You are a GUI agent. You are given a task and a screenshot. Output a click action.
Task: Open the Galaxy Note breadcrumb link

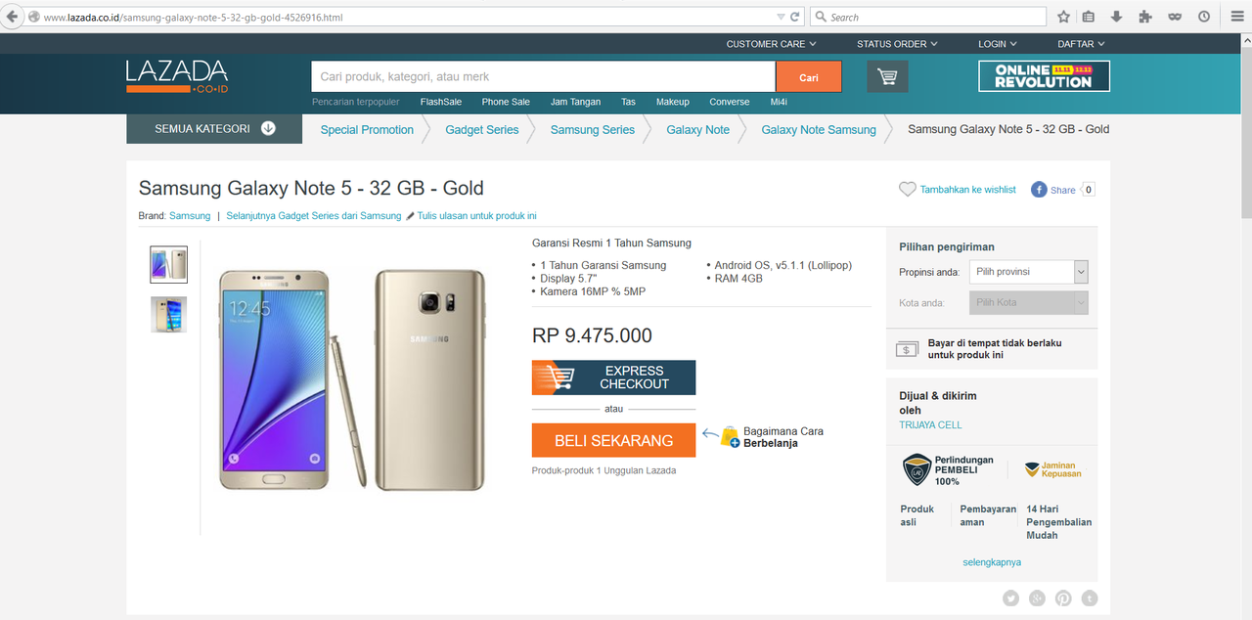(x=697, y=128)
